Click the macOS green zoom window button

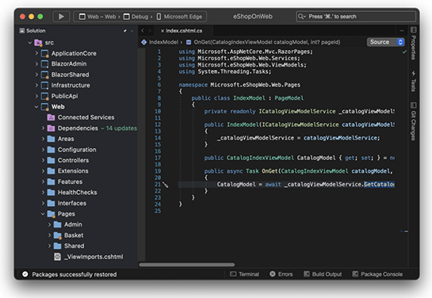40,17
